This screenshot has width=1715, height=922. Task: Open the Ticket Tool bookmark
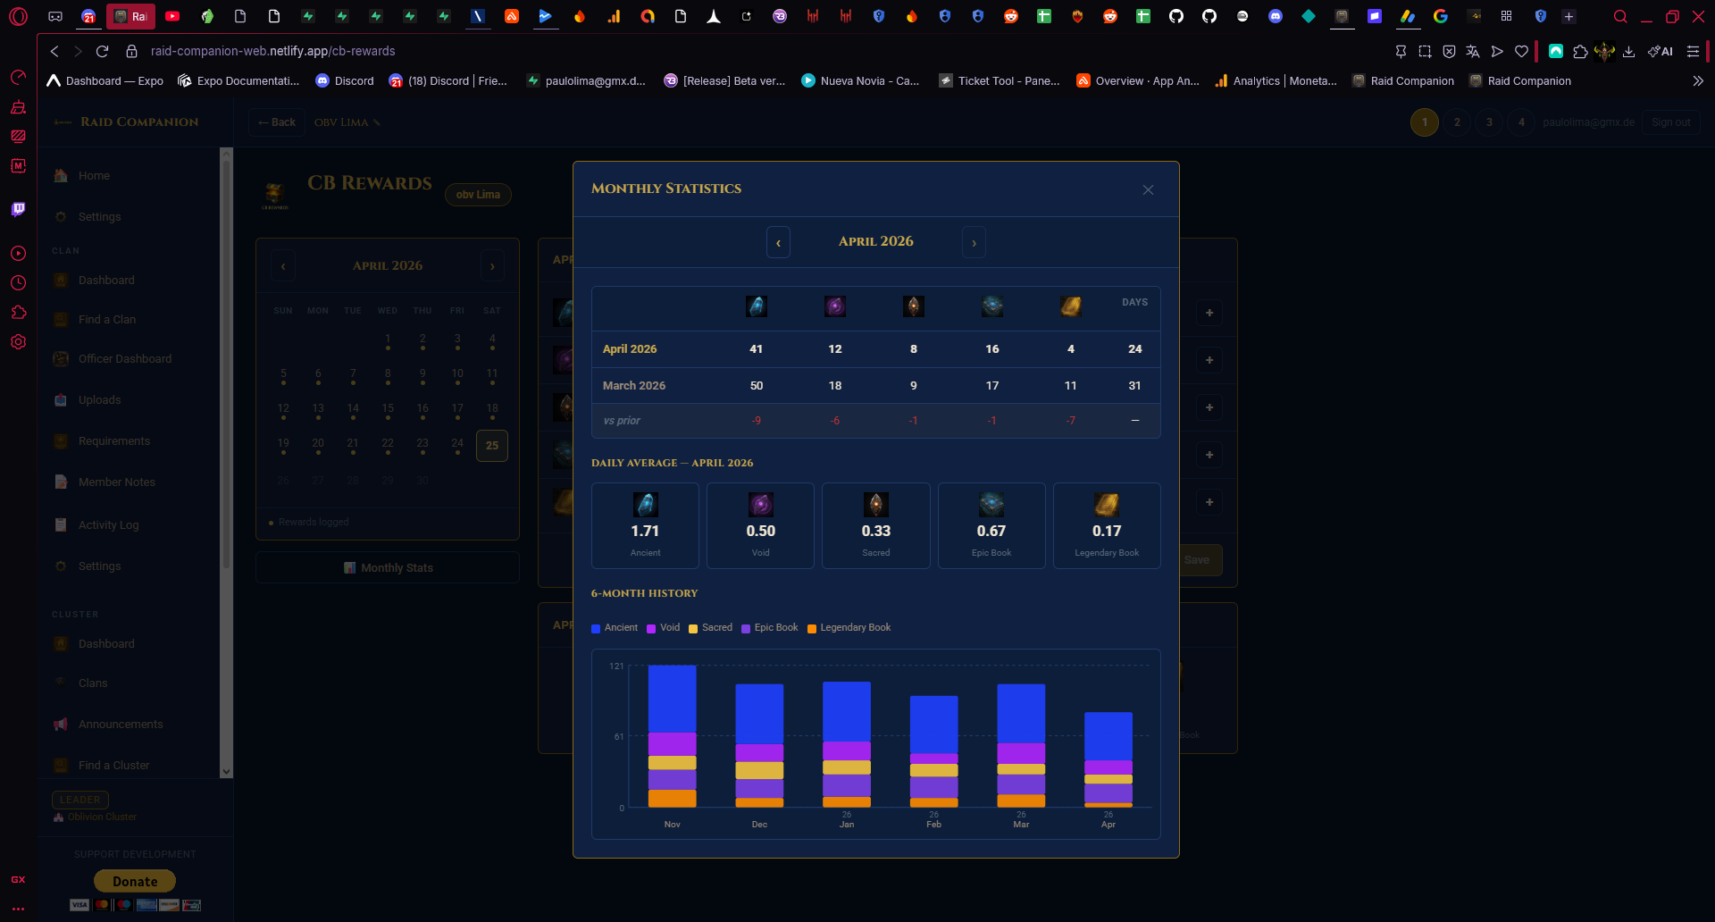pos(1000,81)
